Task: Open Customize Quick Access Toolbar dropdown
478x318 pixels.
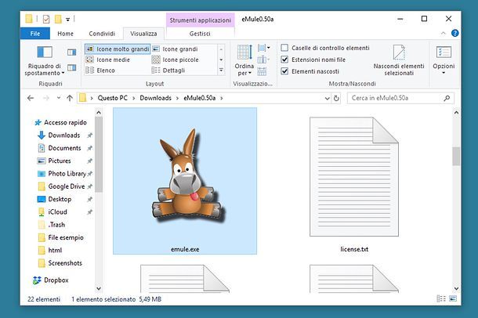Action: pyautogui.click(x=68, y=20)
